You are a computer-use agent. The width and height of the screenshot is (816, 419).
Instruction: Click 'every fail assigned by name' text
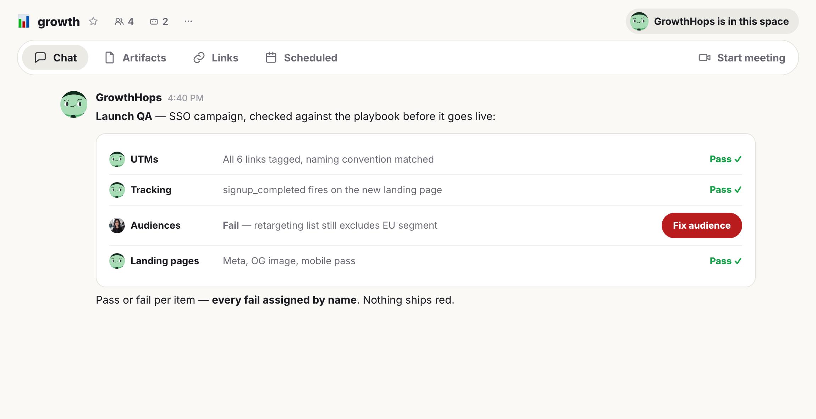284,300
